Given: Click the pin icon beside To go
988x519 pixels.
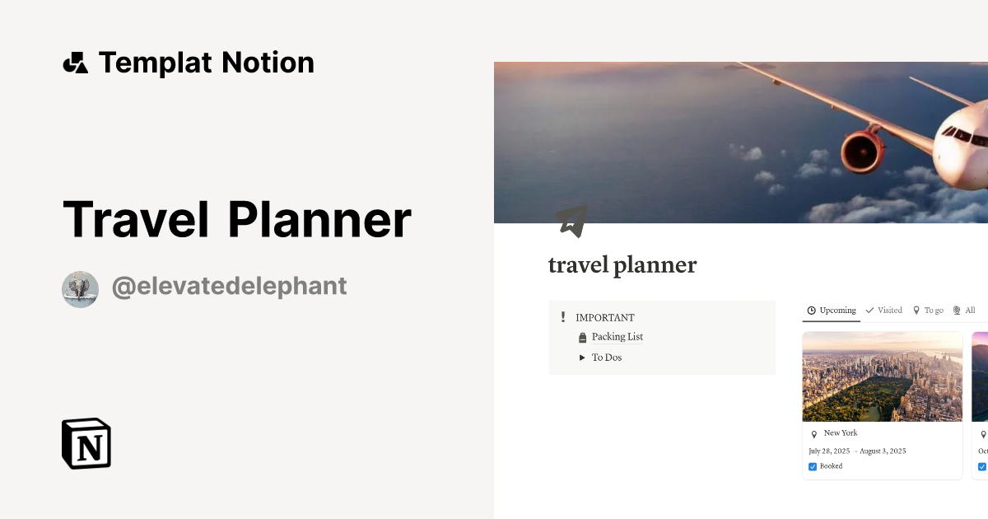Looking at the screenshot, I should point(916,311).
